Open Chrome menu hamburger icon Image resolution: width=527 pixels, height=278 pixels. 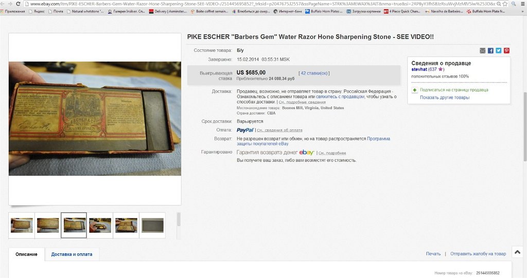[523, 4]
